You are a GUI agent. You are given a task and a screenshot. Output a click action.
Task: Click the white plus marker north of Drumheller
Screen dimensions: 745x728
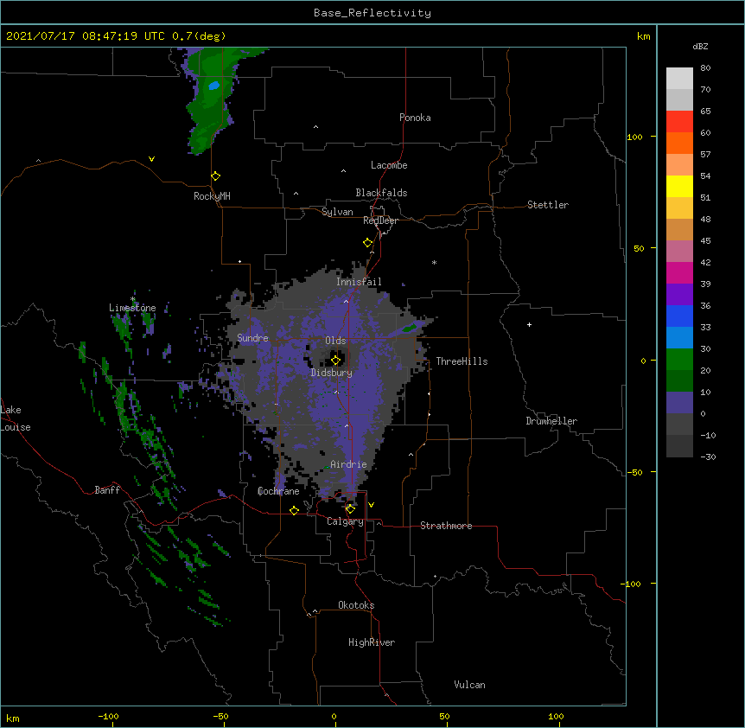(529, 324)
